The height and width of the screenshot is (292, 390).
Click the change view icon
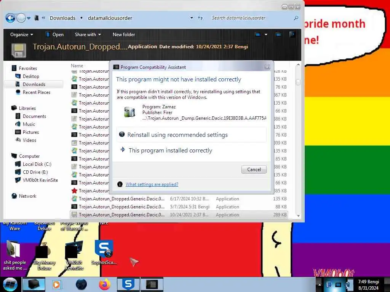pos(258,35)
